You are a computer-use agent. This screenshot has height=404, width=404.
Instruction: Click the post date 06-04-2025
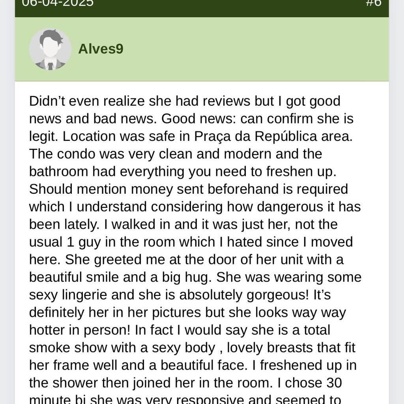coord(58,3)
